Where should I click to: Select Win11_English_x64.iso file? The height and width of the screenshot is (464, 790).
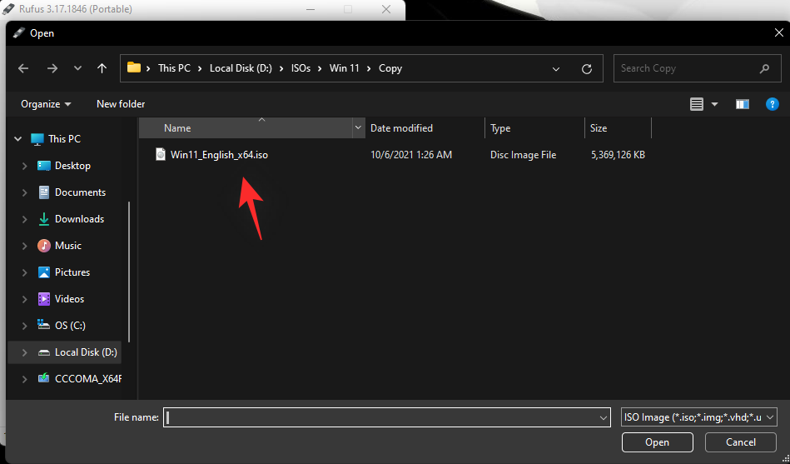[x=219, y=155]
